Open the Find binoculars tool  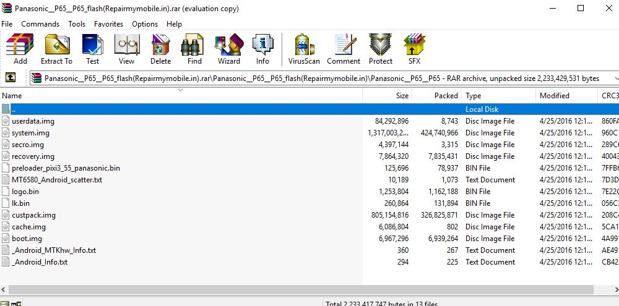(x=194, y=49)
